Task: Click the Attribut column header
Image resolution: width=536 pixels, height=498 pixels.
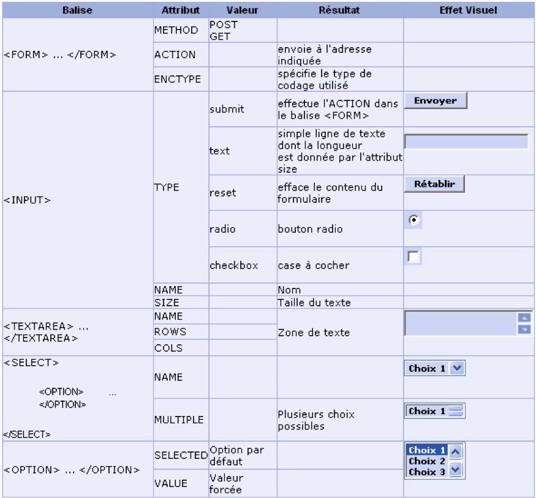Action: 181,10
